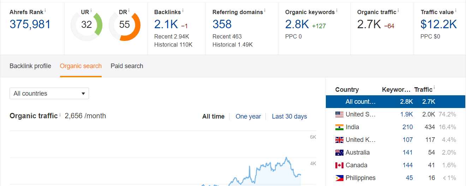Switch chart to One year
The height and width of the screenshot is (186, 466).
[x=248, y=116]
